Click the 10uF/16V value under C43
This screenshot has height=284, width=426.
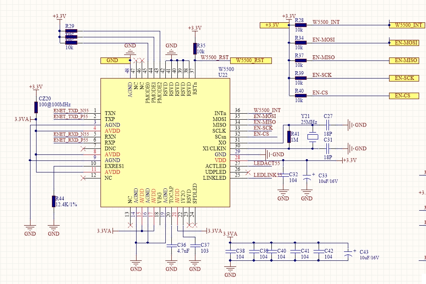(369, 258)
